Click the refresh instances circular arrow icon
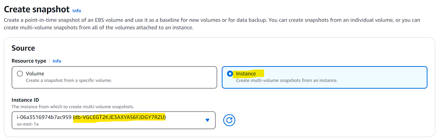Viewport: 438px width, 140px height. click(229, 120)
